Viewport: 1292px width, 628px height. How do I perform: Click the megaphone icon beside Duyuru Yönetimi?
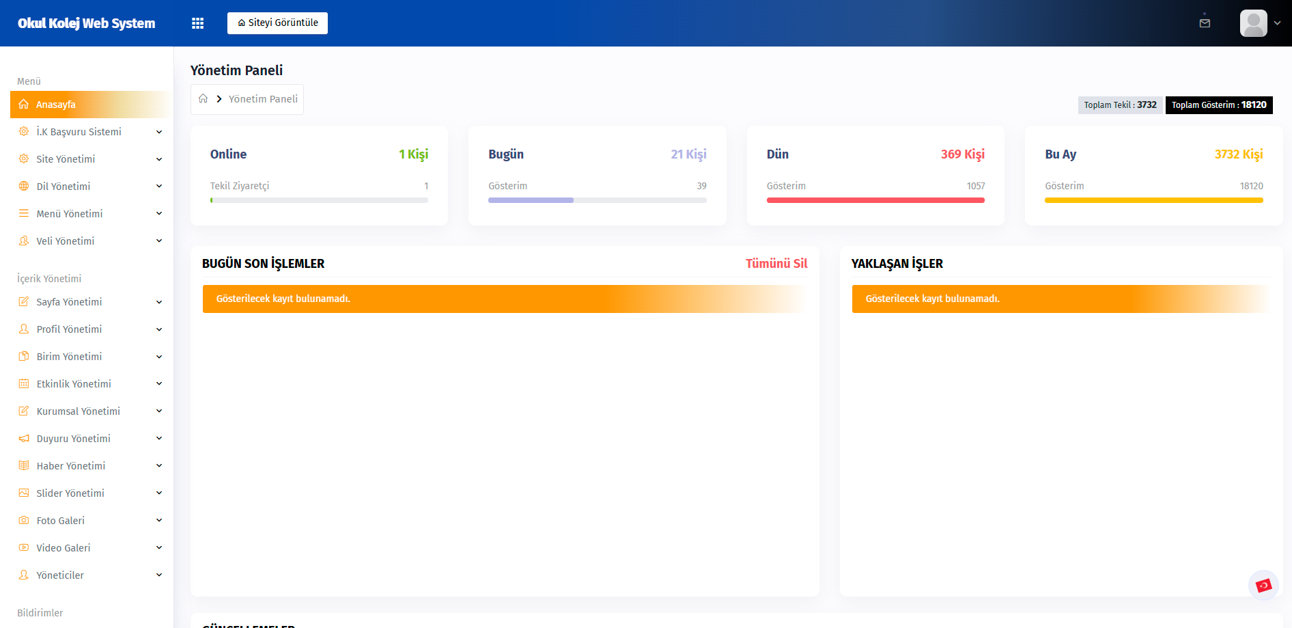click(24, 439)
